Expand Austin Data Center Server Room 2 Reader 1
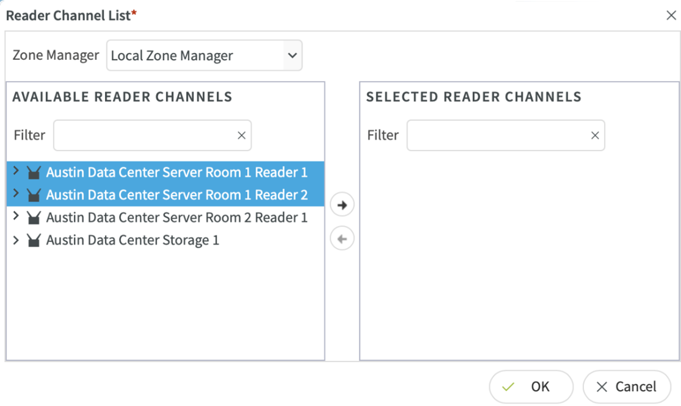681x406 pixels. [x=16, y=217]
